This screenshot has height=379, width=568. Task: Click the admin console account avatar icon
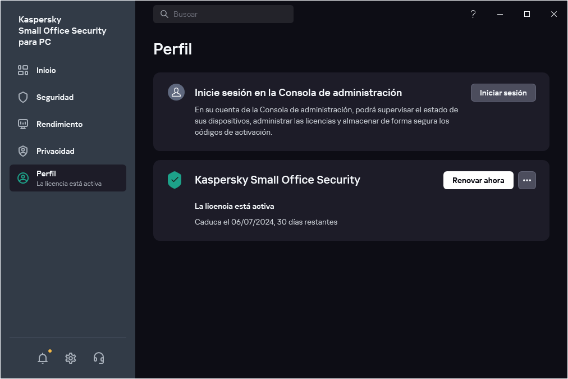pyautogui.click(x=176, y=92)
